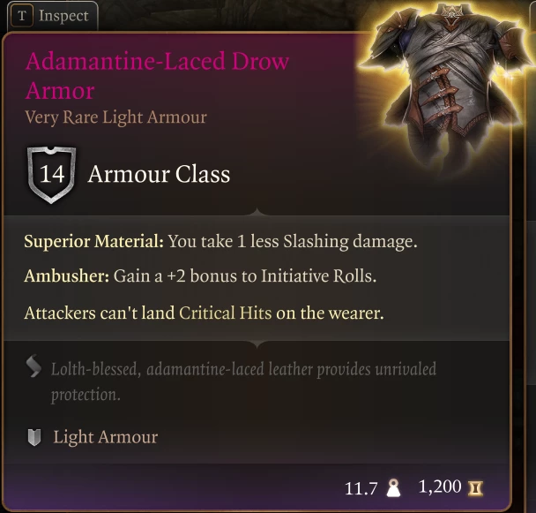Click the Ambusher trait label
536x513 pixels.
point(67,275)
